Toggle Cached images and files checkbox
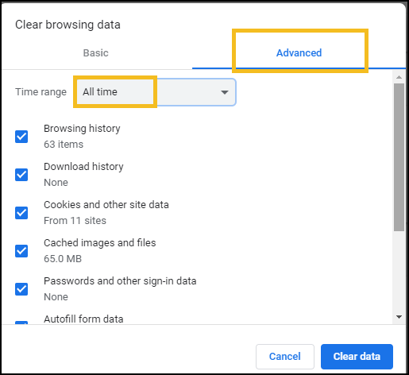409x375 pixels. [21, 251]
